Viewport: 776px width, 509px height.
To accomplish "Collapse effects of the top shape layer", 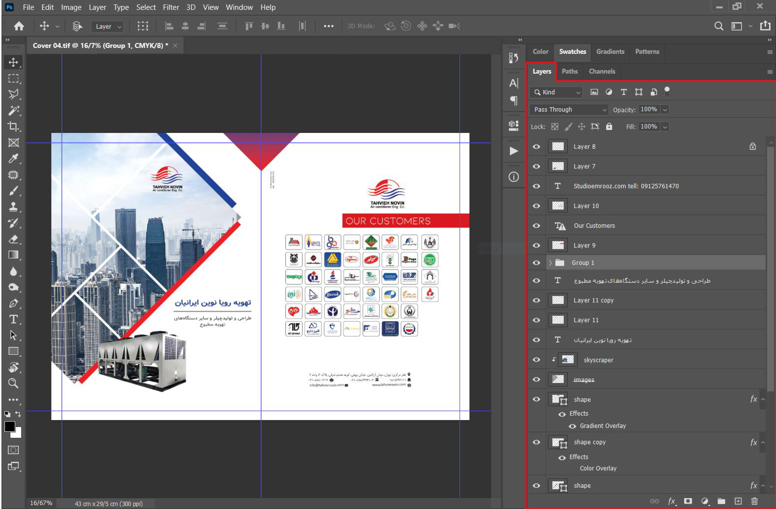I will coord(763,399).
